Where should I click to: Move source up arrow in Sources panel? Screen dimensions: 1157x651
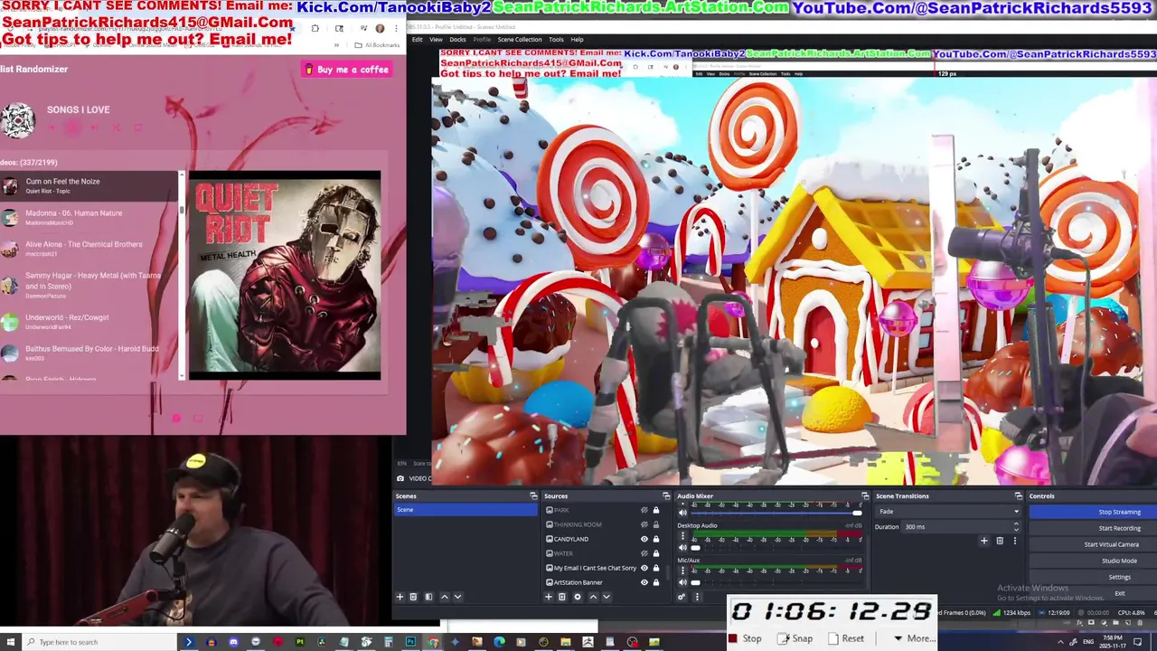click(593, 597)
